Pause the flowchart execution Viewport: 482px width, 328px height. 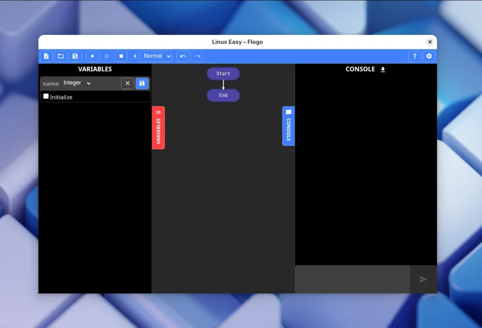(x=107, y=56)
